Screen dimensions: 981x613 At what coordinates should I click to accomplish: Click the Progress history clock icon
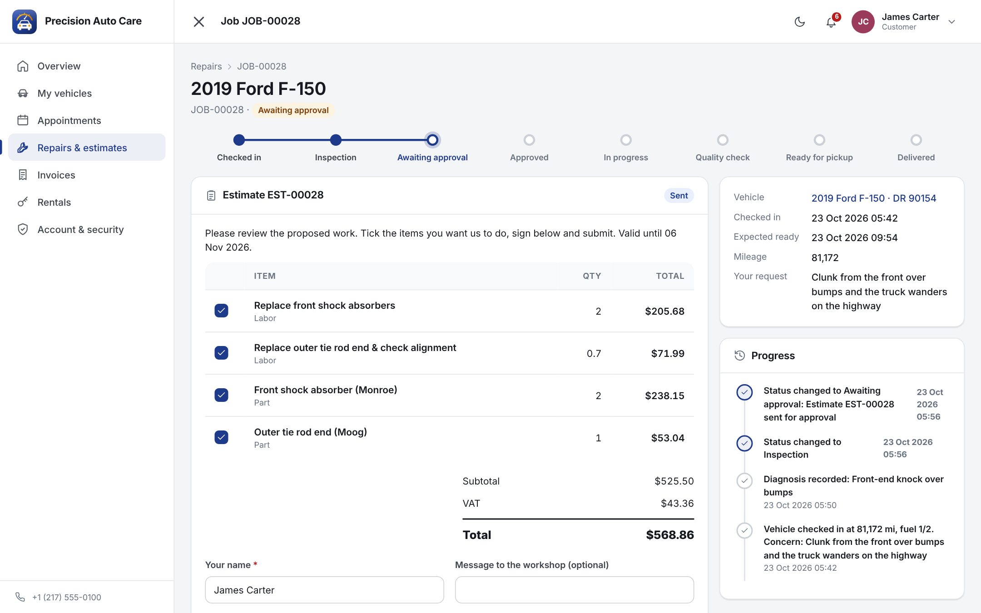tap(739, 356)
